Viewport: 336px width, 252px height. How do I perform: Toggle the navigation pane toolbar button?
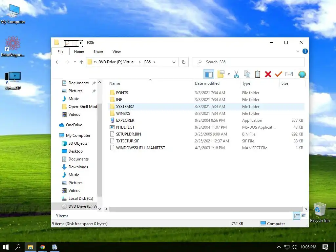pos(209,74)
